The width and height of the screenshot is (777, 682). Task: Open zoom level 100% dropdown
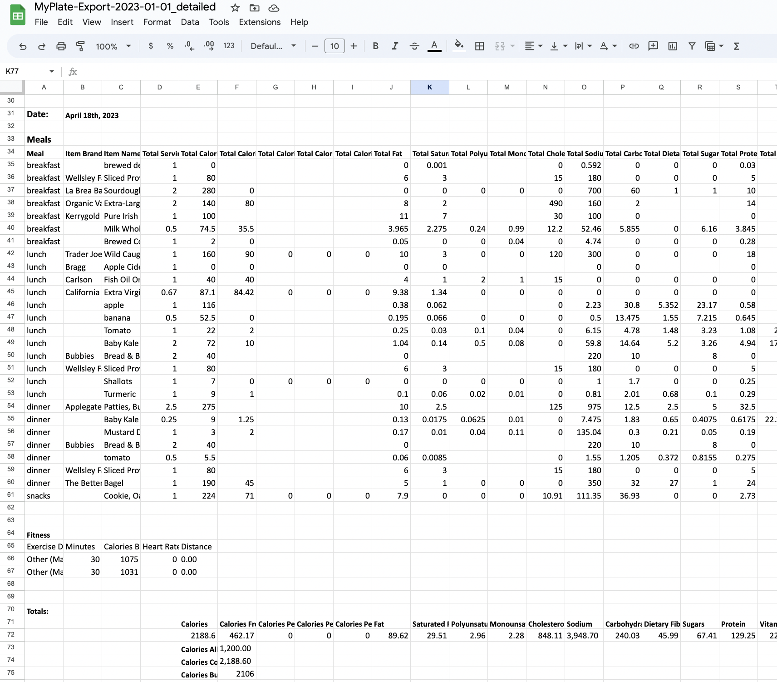pos(113,46)
